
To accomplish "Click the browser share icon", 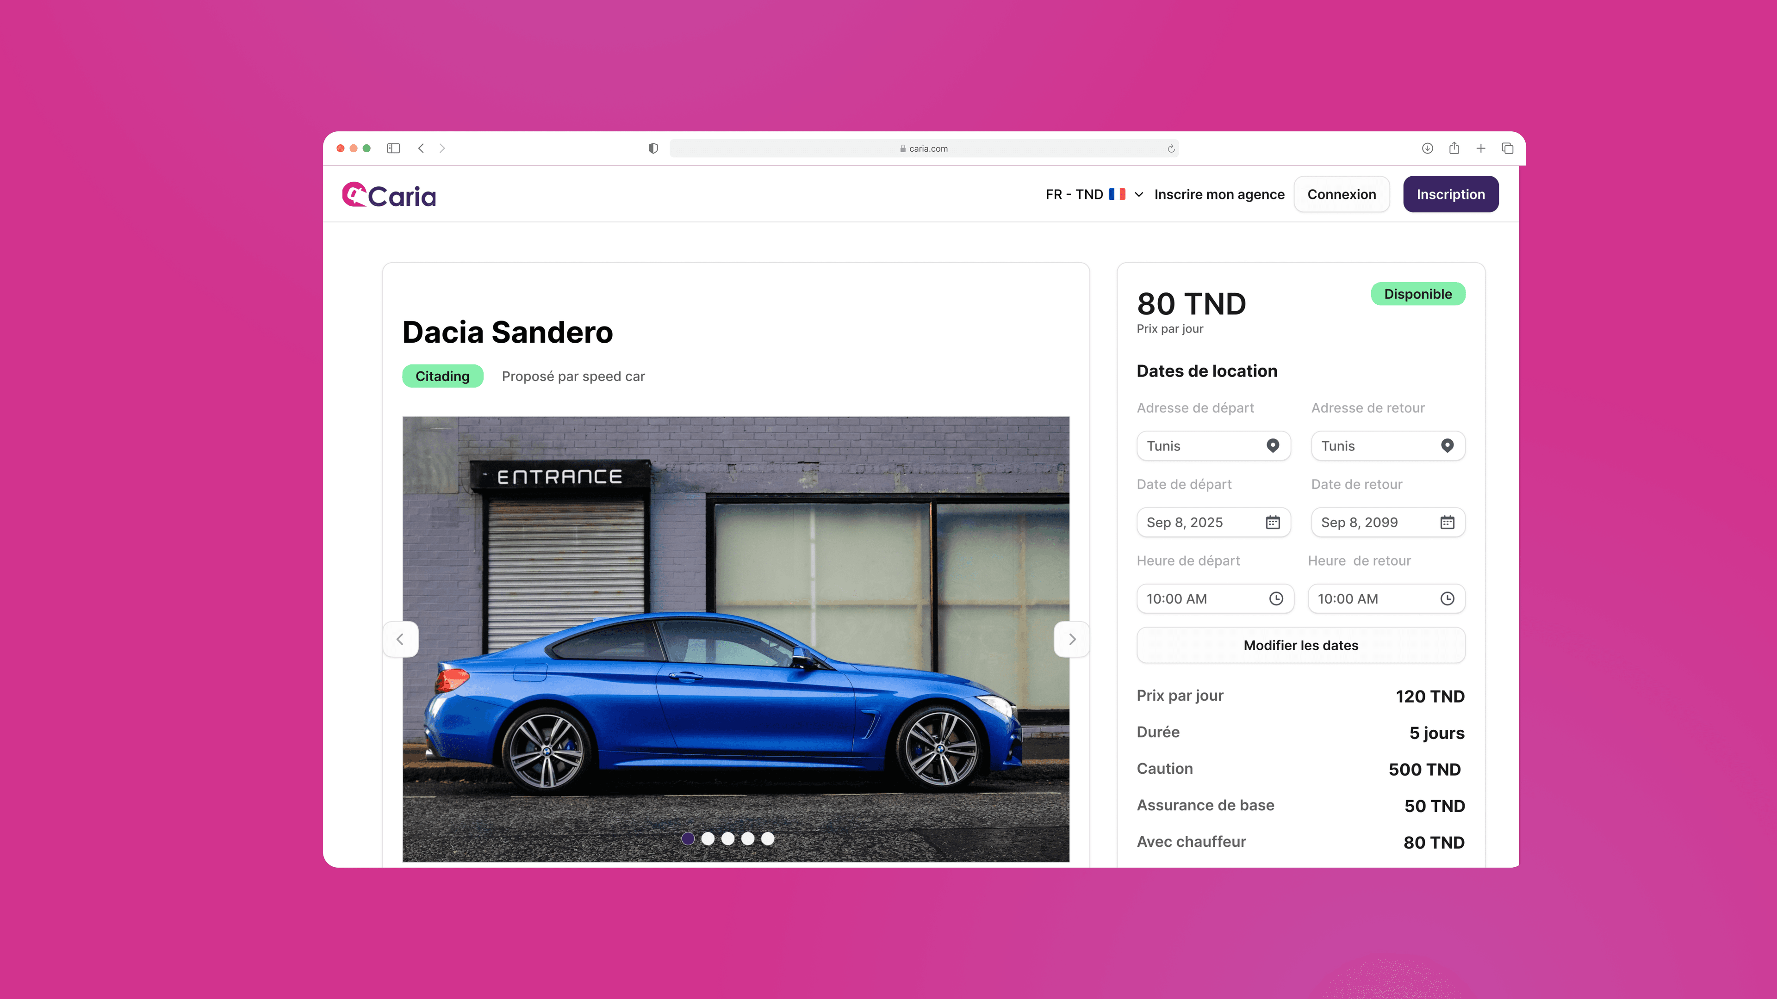I will 1454,148.
